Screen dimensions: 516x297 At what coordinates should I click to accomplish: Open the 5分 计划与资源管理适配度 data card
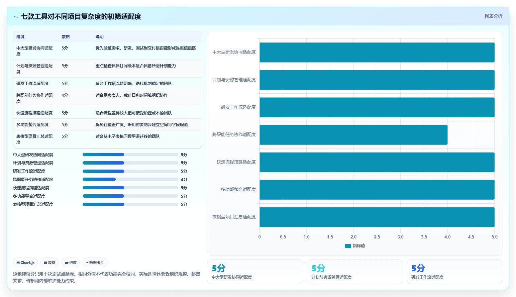(355, 272)
